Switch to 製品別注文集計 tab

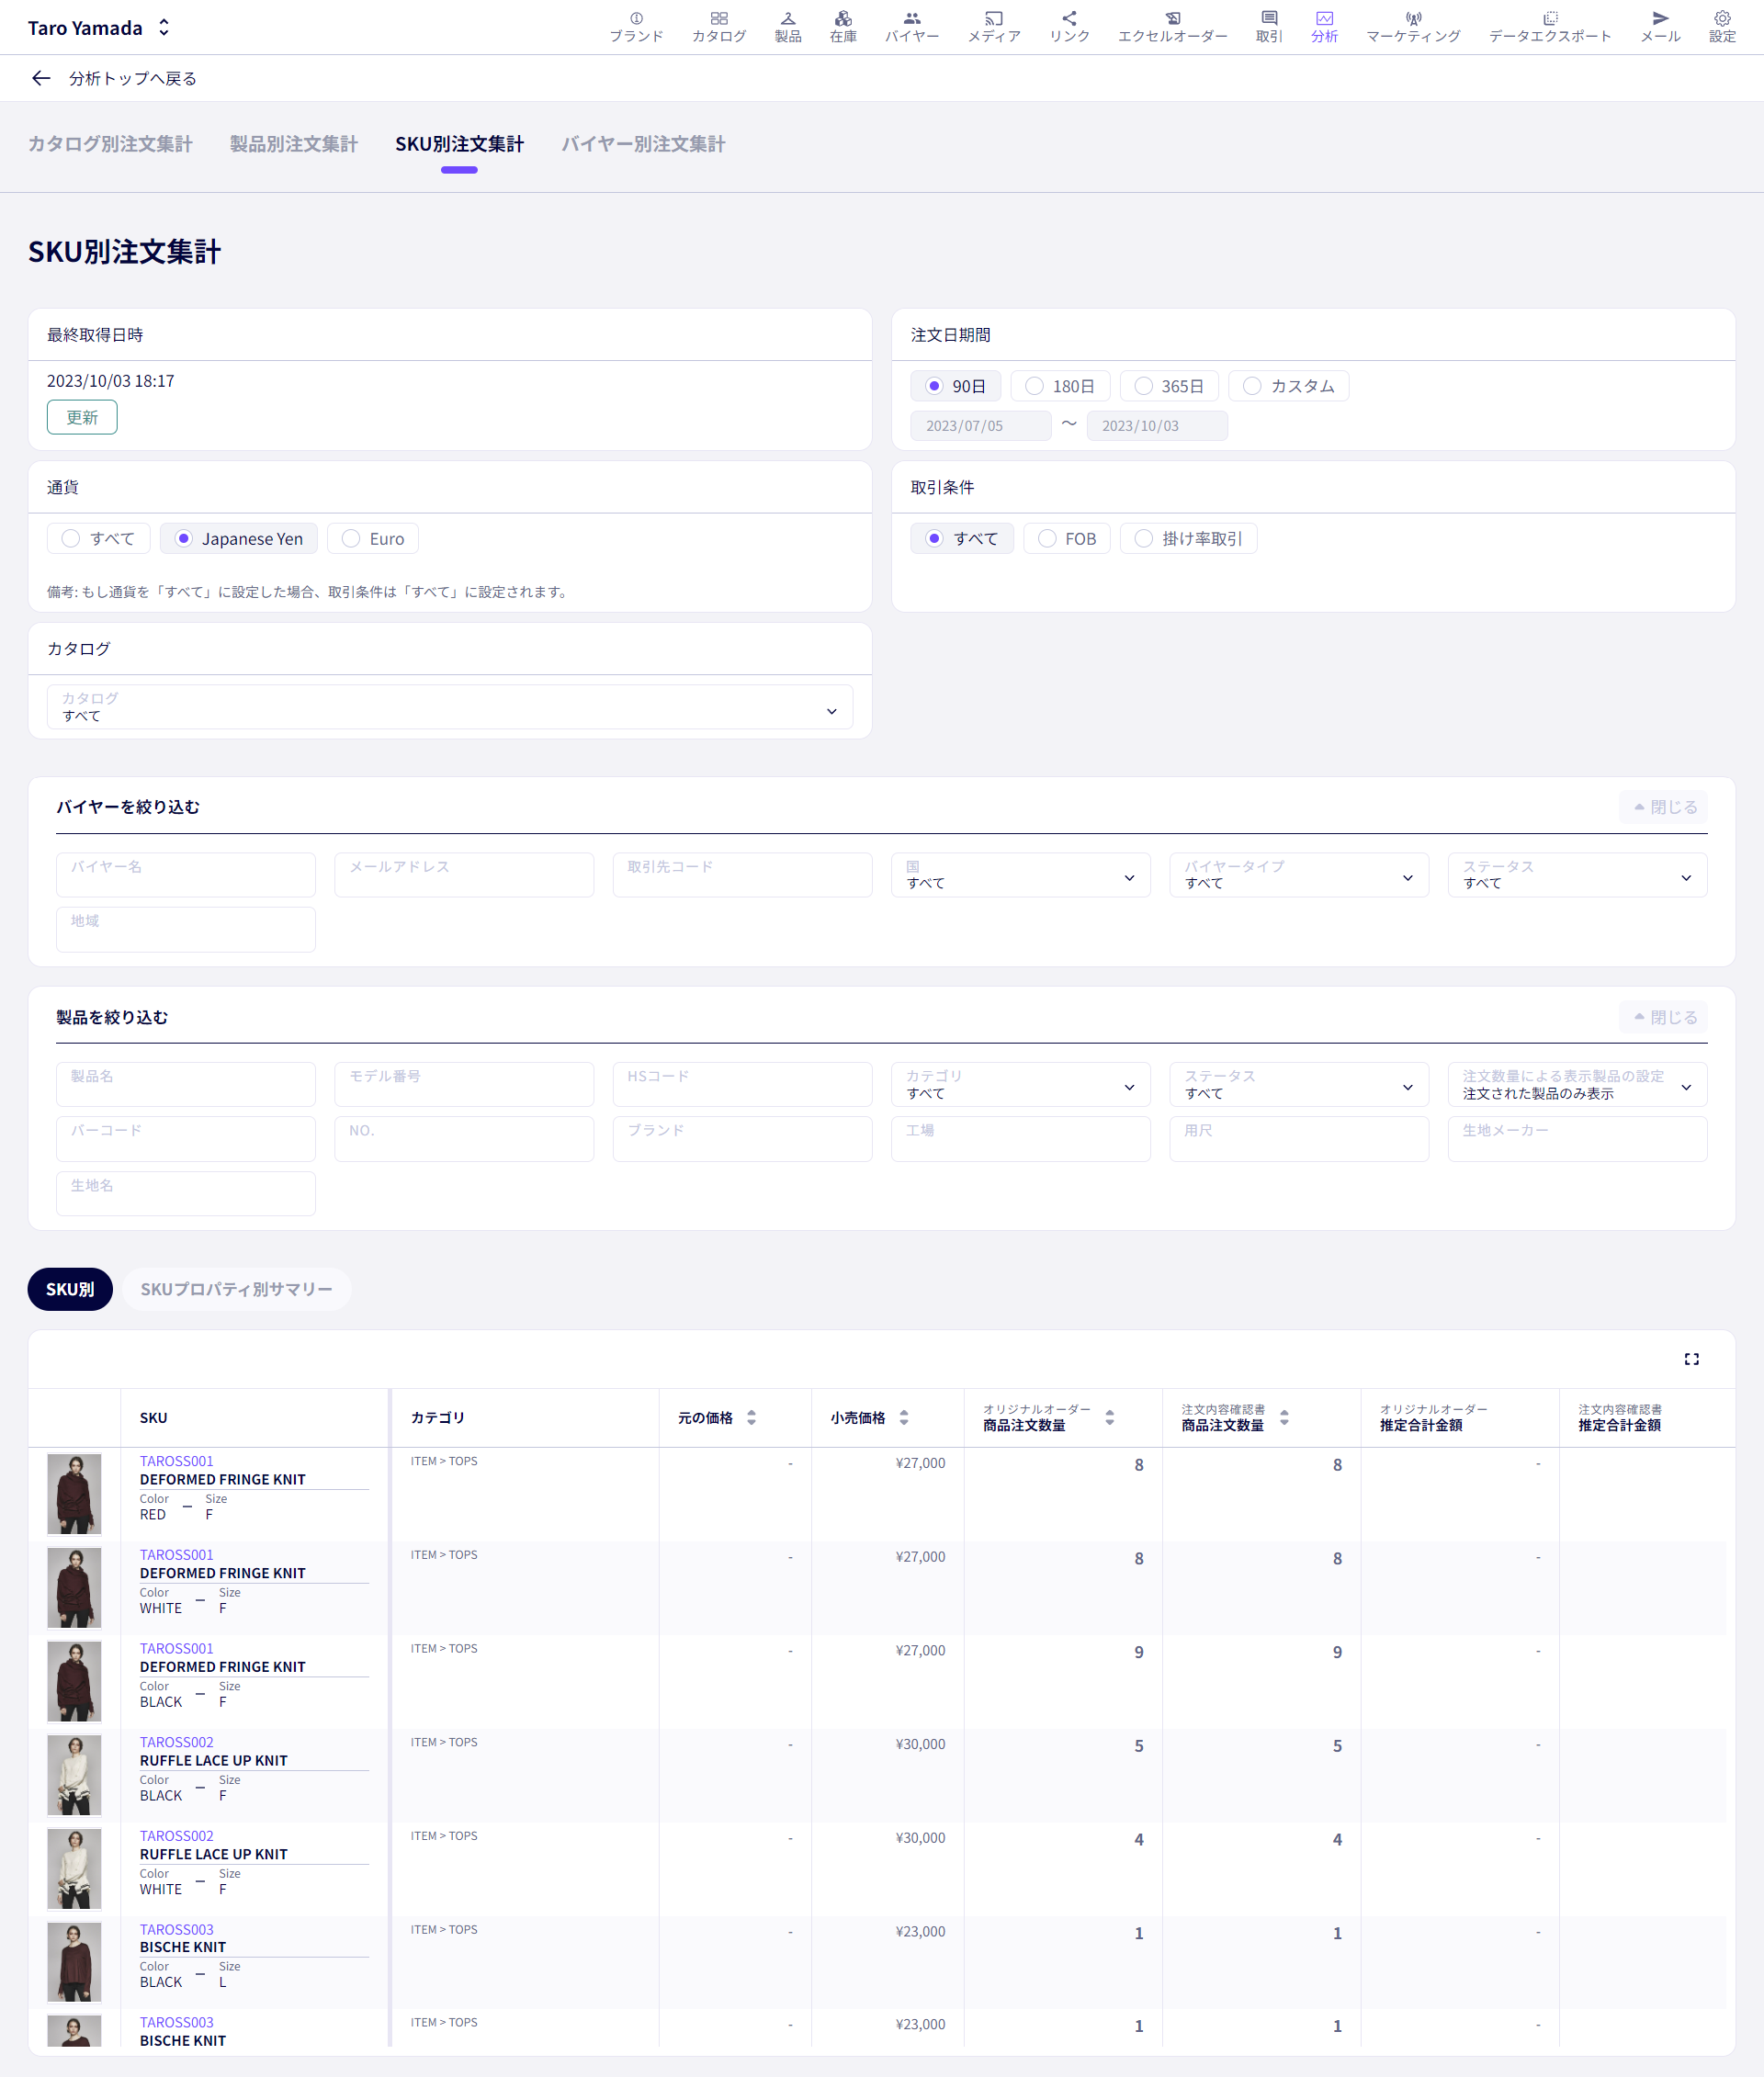pyautogui.click(x=294, y=144)
